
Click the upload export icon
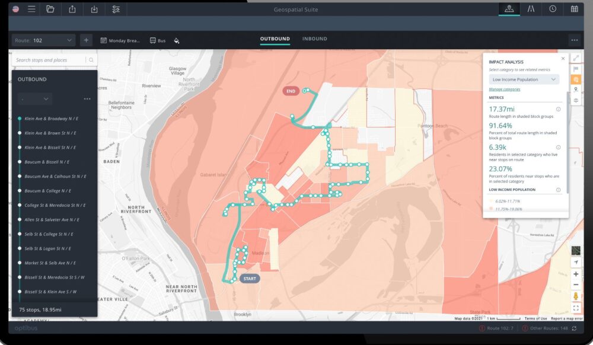[x=72, y=9]
